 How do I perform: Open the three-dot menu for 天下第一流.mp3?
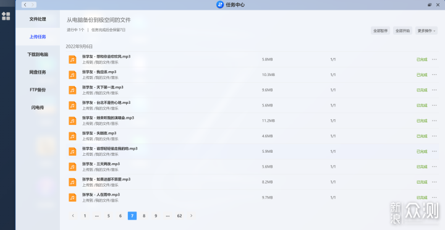tap(434, 90)
